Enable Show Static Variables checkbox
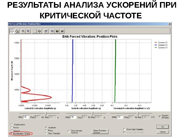 click(x=124, y=129)
